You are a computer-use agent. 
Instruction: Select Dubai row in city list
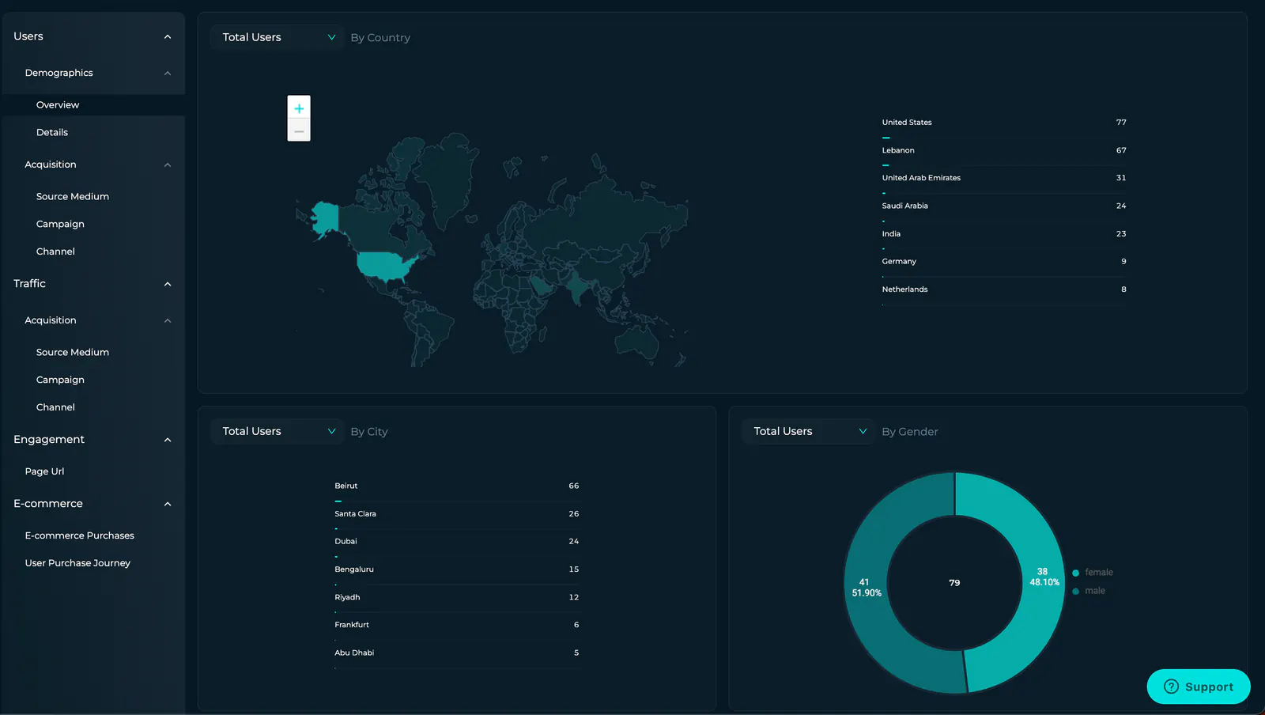click(x=457, y=542)
